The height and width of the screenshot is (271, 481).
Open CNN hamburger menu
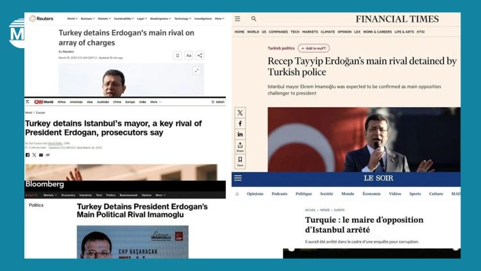tap(28, 101)
